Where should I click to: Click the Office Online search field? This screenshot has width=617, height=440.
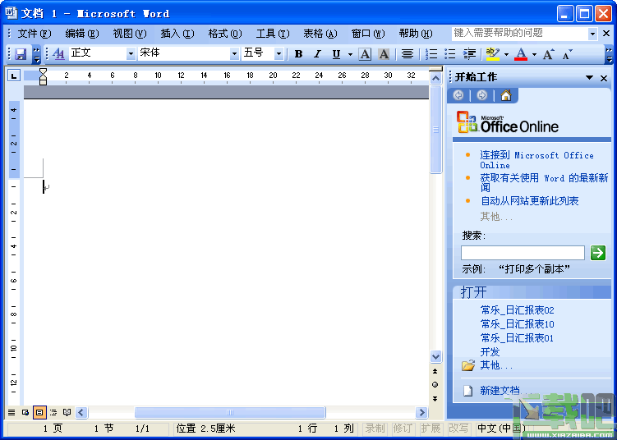pos(523,253)
